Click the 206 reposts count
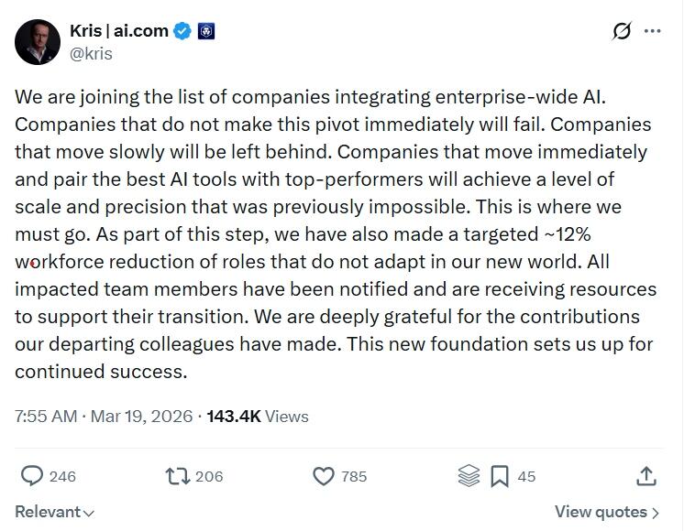 209,476
